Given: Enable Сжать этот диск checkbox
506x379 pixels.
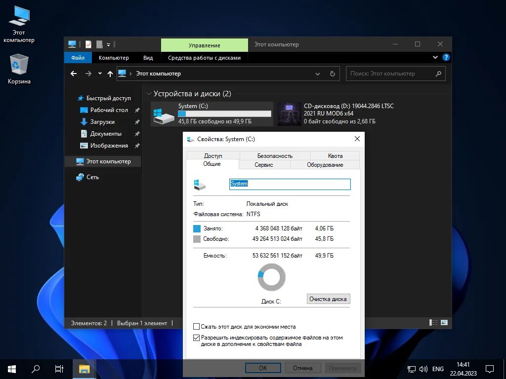Looking at the screenshot, I should (x=196, y=327).
